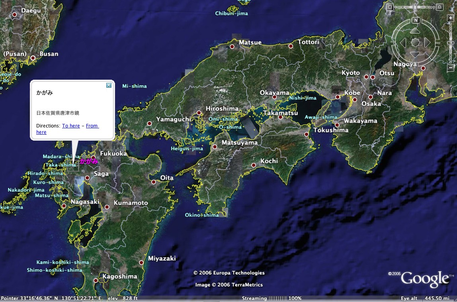This screenshot has height=302, width=457.
Task: Click the Kagoshima city marker dot
Action: pos(96,280)
